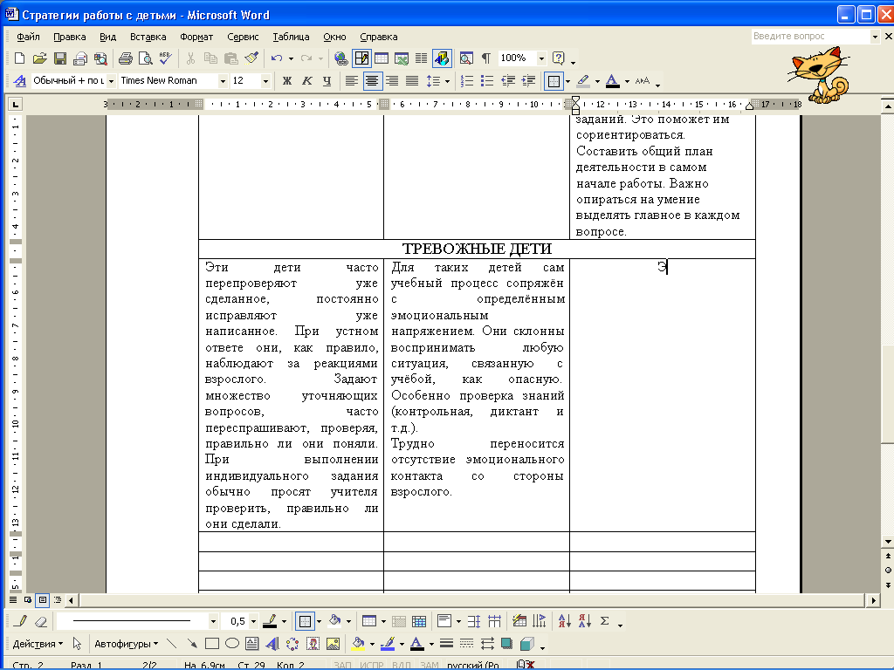Run spelling and grammar check

coord(165,58)
